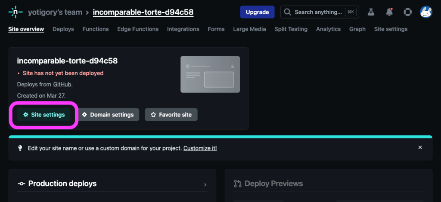
Task: Click the Production deploys heading
Action: (x=62, y=184)
